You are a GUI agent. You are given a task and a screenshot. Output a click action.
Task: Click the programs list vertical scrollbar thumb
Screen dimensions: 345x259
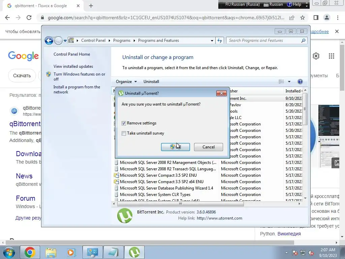(x=305, y=109)
